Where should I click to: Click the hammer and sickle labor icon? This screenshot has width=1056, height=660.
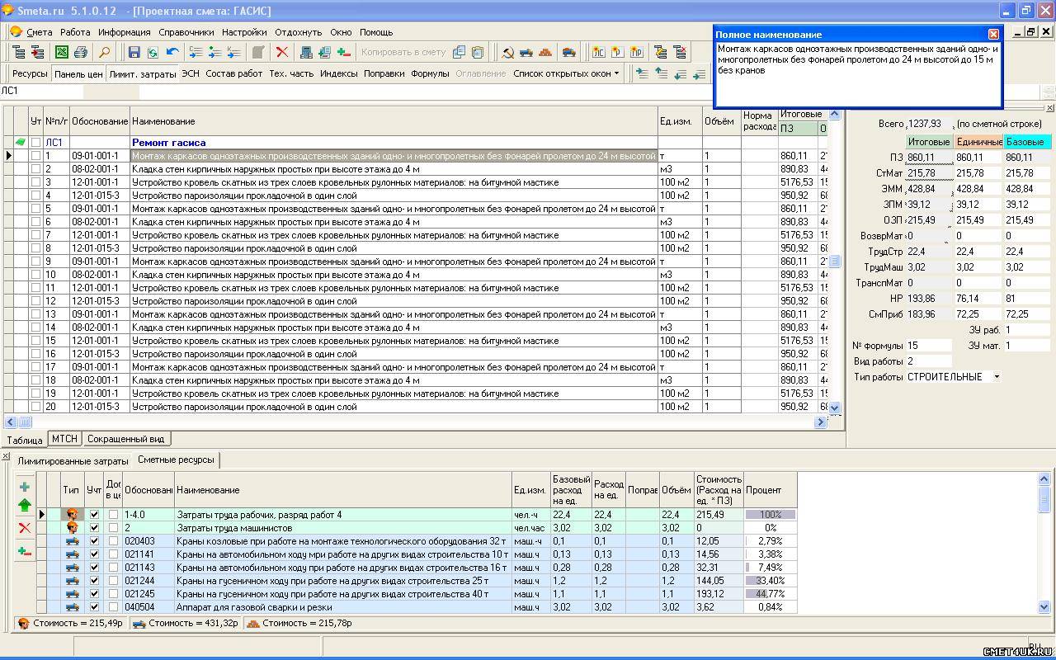pos(507,52)
